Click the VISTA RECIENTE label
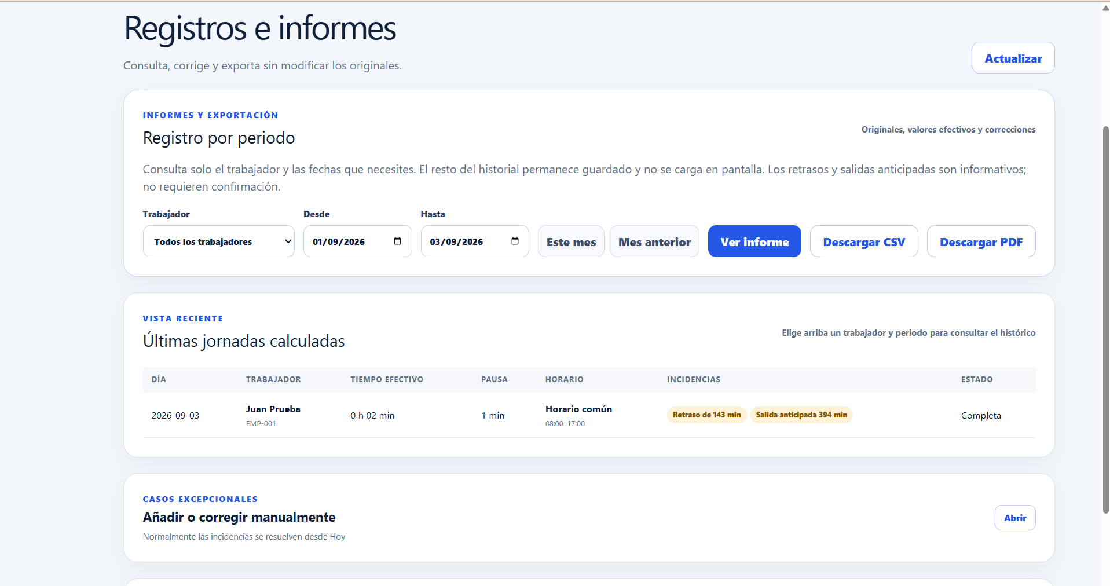Image resolution: width=1110 pixels, height=586 pixels. [183, 318]
